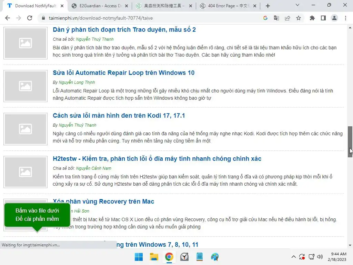This screenshot has width=353, height=265.
Task: Translate this page with the translate icon
Action: (x=276, y=18)
